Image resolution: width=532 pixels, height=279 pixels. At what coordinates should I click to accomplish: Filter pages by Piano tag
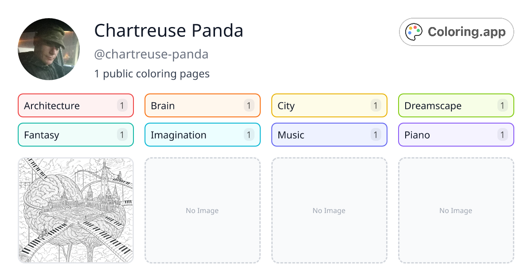pyautogui.click(x=456, y=135)
